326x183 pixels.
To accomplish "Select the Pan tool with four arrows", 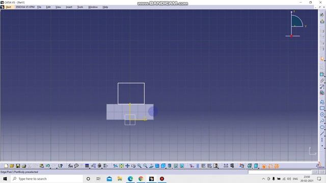I will [127, 166].
